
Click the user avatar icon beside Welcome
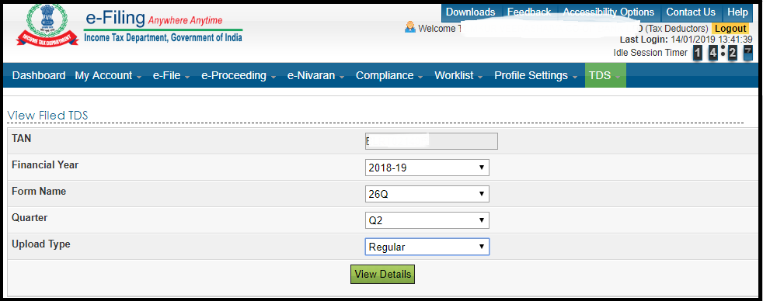(x=409, y=28)
